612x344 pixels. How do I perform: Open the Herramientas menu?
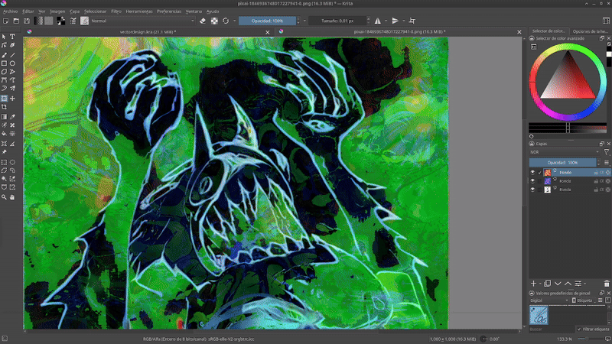[x=139, y=11]
